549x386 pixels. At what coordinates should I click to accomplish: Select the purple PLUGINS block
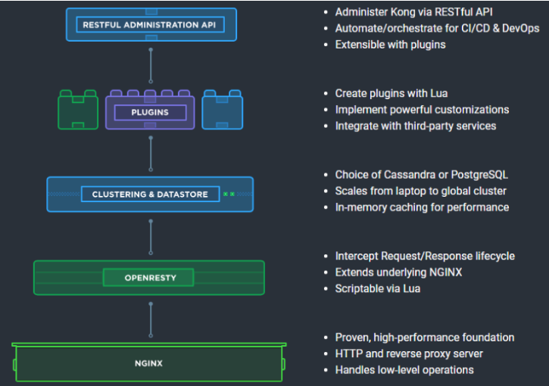click(150, 112)
